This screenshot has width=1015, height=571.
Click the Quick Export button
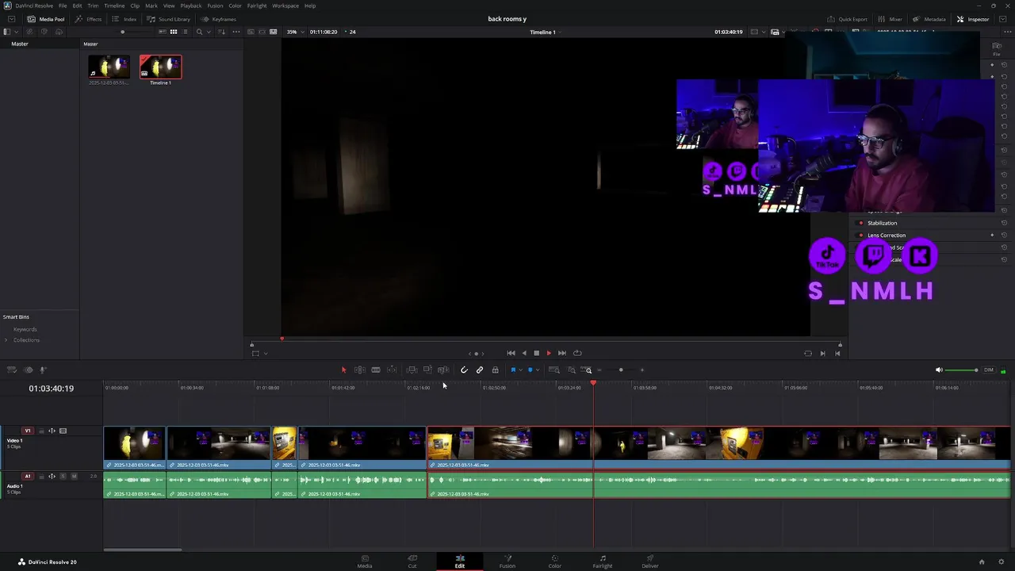click(x=848, y=19)
